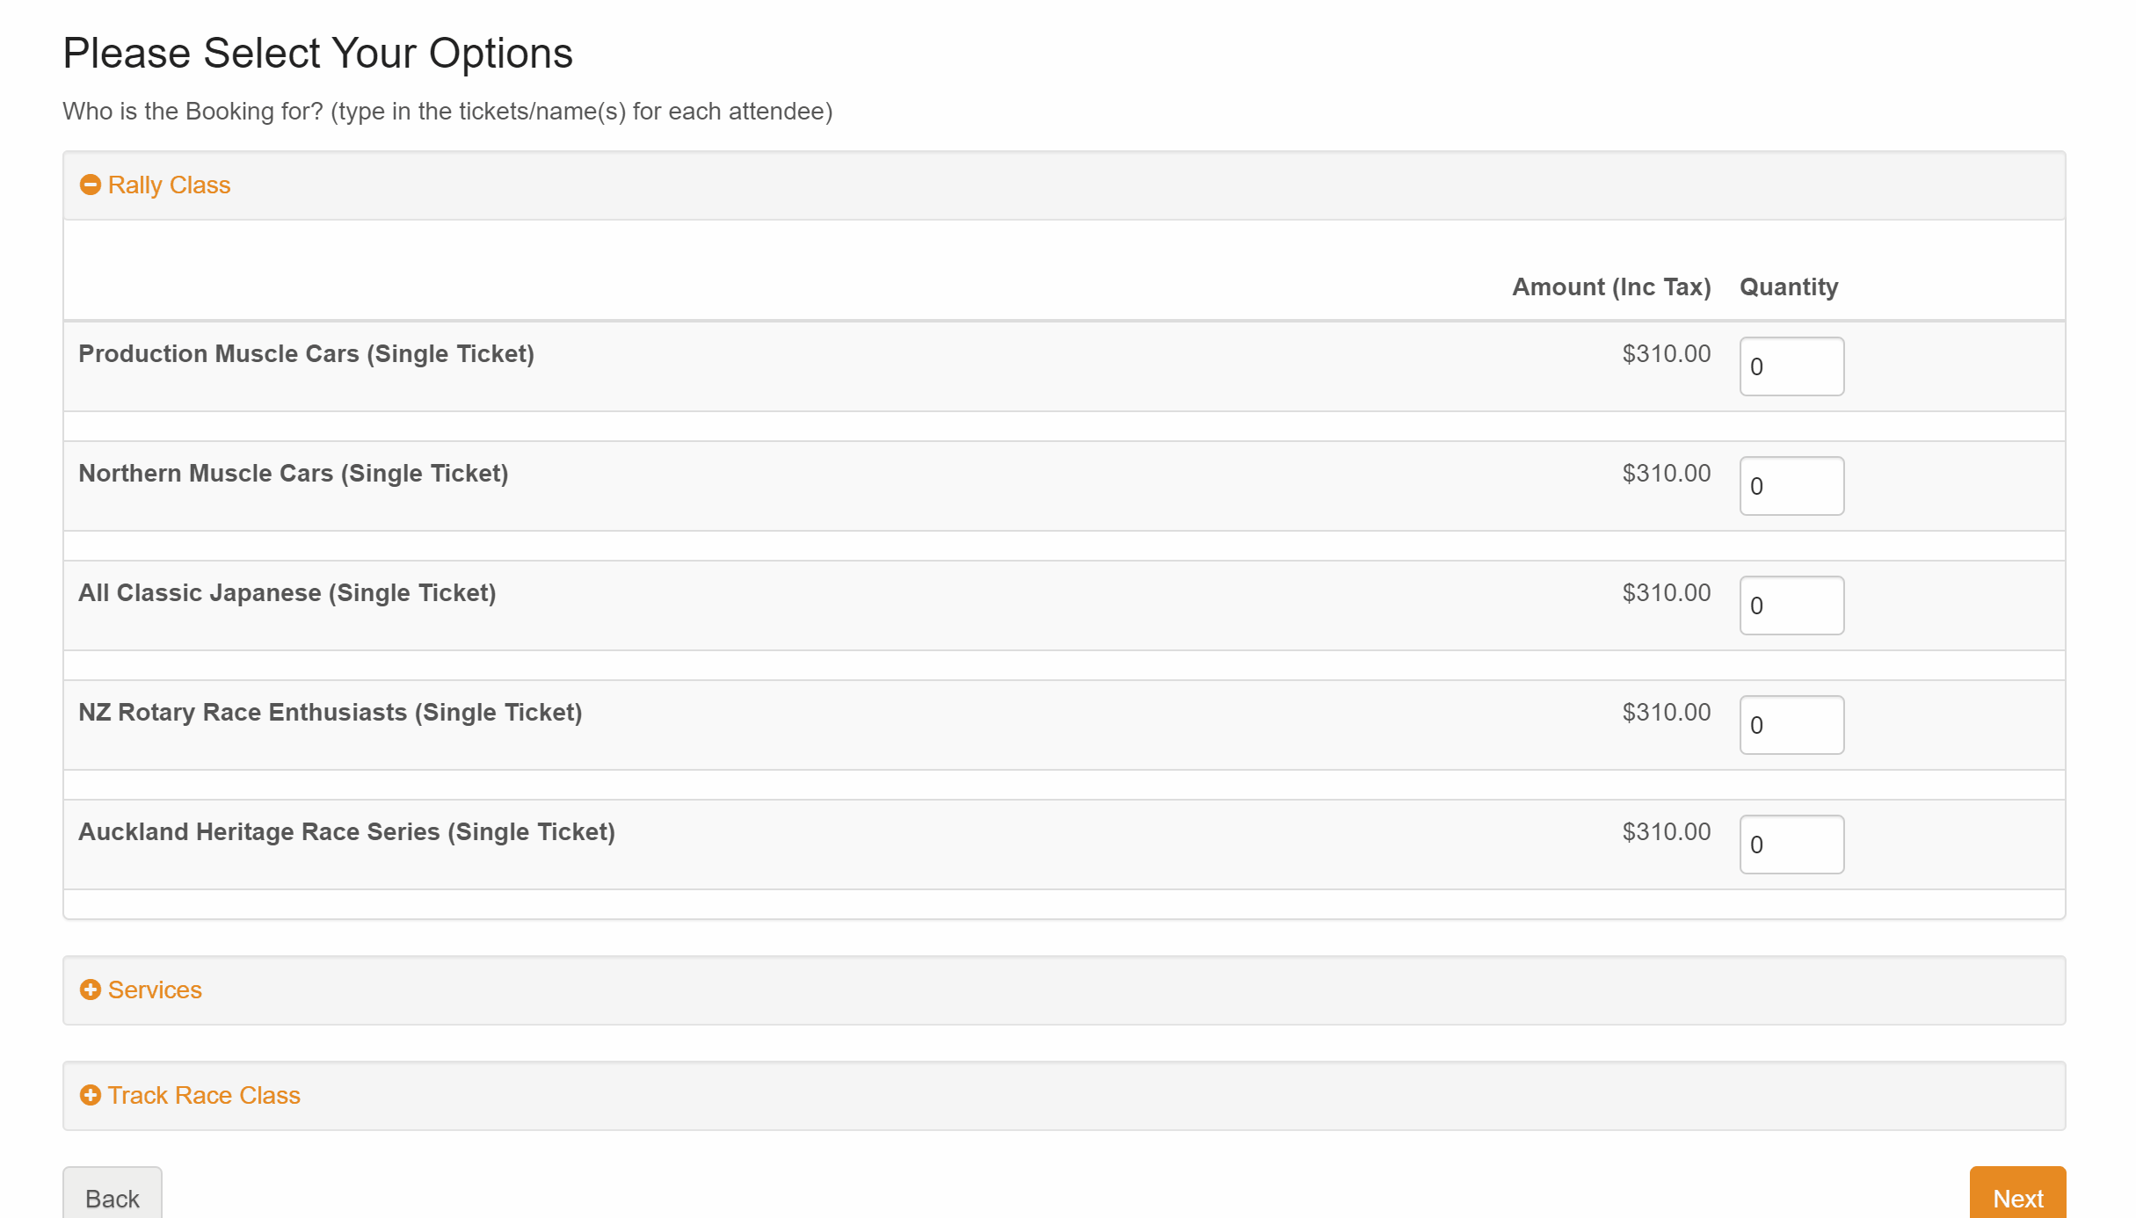Click the plus icon beside Services

(90, 990)
